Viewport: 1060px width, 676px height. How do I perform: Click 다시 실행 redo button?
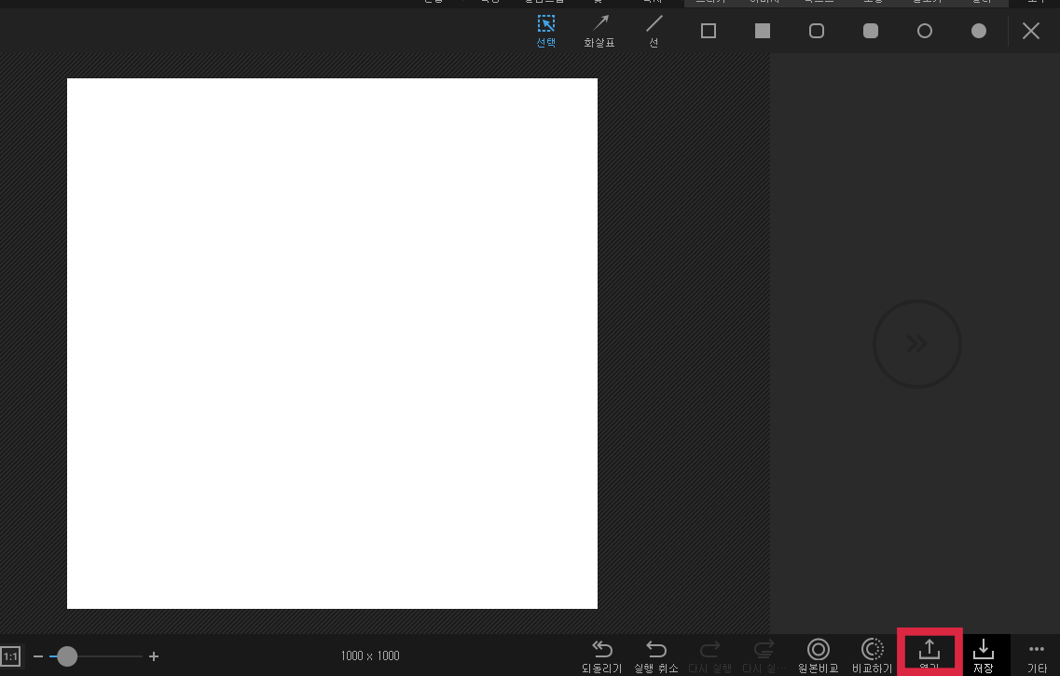click(709, 656)
